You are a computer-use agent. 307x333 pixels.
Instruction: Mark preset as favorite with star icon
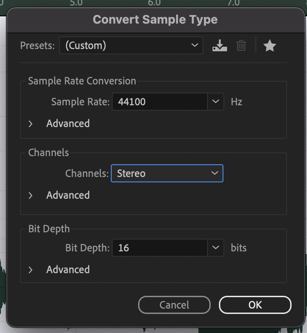(270, 46)
